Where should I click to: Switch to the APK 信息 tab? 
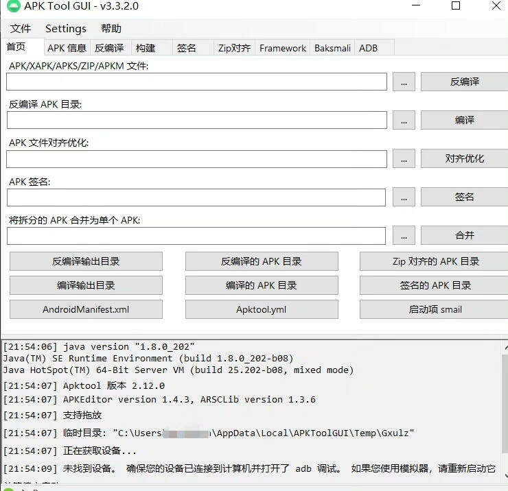point(67,48)
